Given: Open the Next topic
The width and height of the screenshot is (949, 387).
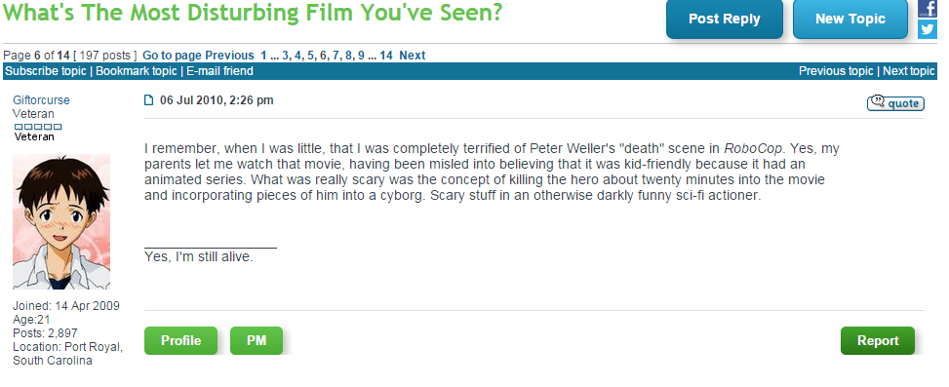Looking at the screenshot, I should (x=908, y=71).
